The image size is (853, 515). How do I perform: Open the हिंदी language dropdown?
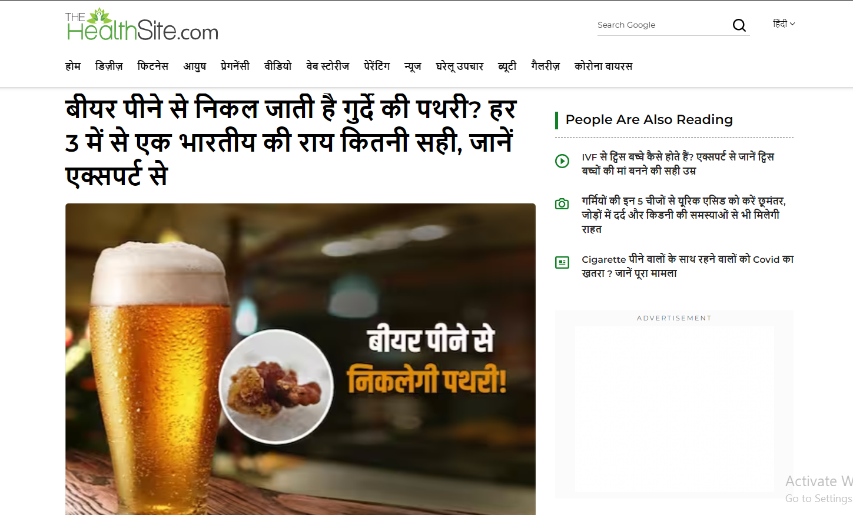[x=784, y=24]
